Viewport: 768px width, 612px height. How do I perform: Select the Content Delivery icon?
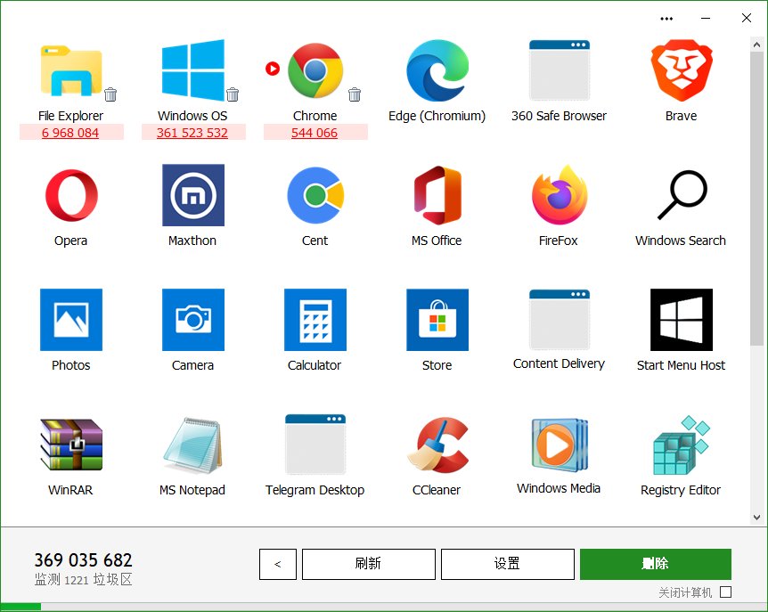[560, 319]
